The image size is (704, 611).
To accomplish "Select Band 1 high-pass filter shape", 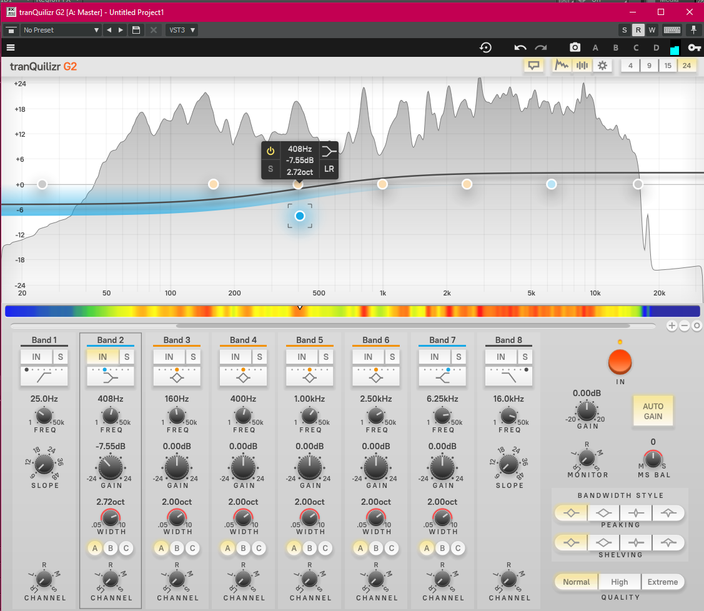I will click(44, 376).
